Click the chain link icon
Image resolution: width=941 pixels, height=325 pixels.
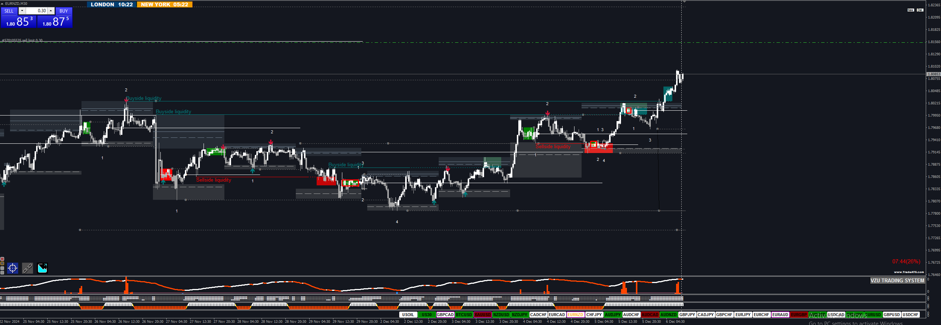[28, 268]
